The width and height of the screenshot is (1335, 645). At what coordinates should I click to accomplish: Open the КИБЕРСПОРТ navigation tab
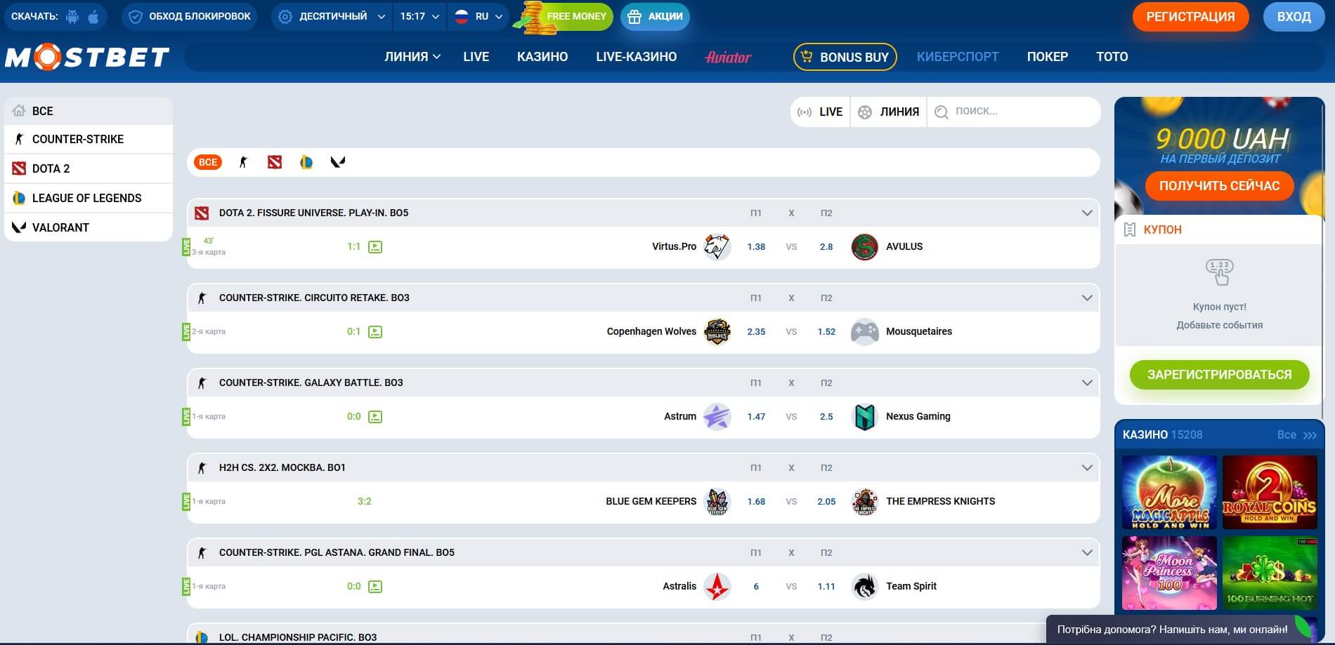[958, 57]
